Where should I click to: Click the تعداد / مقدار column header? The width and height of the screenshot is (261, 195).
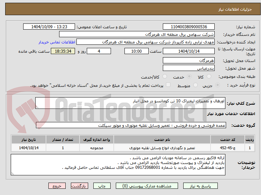click(x=63, y=140)
